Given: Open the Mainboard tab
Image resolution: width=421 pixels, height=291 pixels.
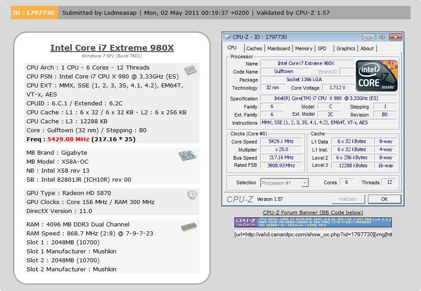Looking at the screenshot, I should point(279,48).
